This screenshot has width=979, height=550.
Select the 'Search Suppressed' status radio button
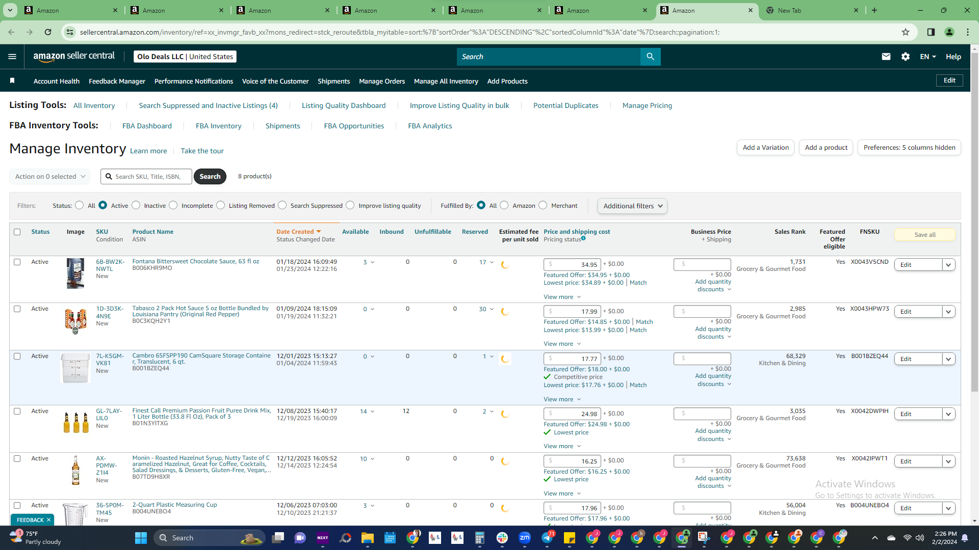282,205
